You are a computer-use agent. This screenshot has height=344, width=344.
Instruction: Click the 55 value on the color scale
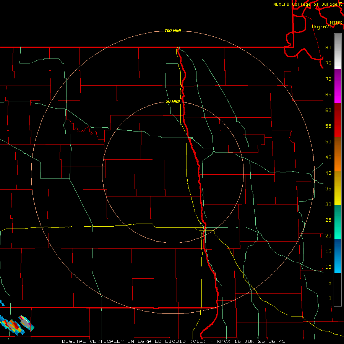click(328, 126)
